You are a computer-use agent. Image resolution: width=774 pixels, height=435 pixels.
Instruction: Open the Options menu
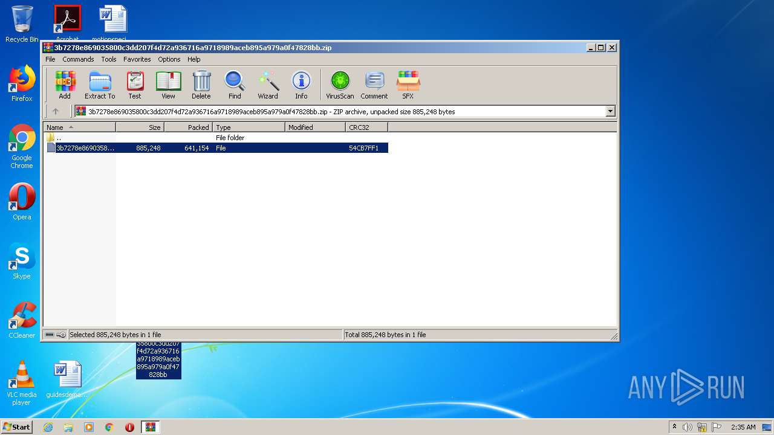[x=169, y=59]
